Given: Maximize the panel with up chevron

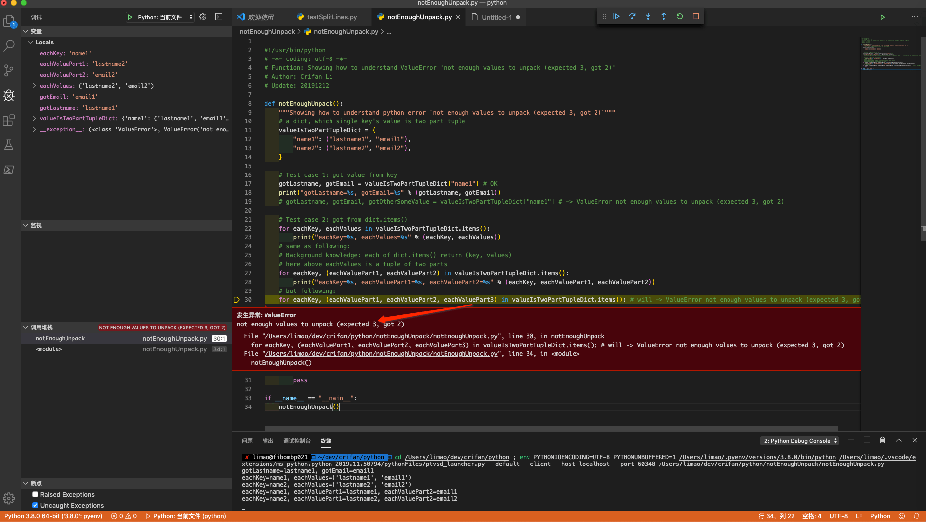Looking at the screenshot, I should tap(899, 440).
